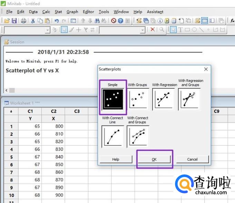
Task: Click the Project Info 'i' icon
Action: (x=160, y=21)
